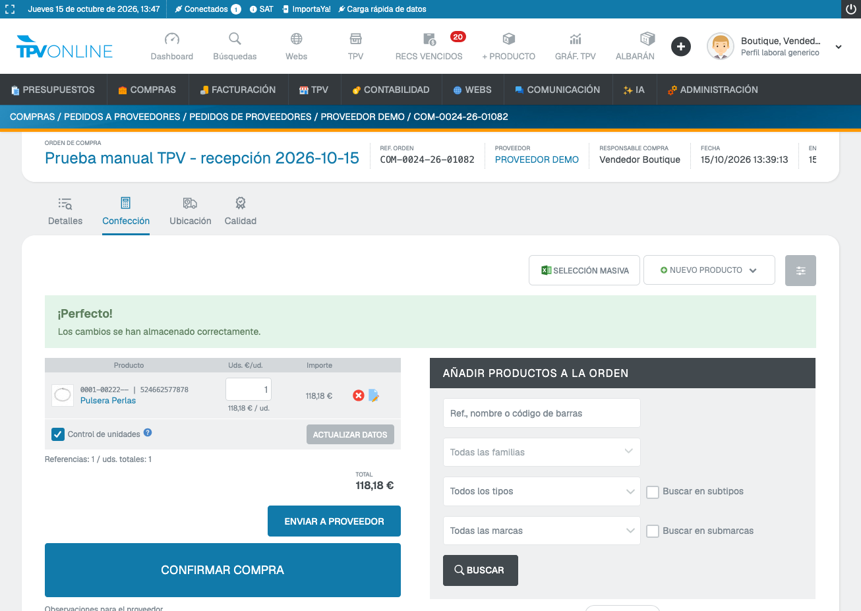Open the PRESUPUESTOS menu
Image resolution: width=861 pixels, height=611 pixels.
pyautogui.click(x=53, y=90)
